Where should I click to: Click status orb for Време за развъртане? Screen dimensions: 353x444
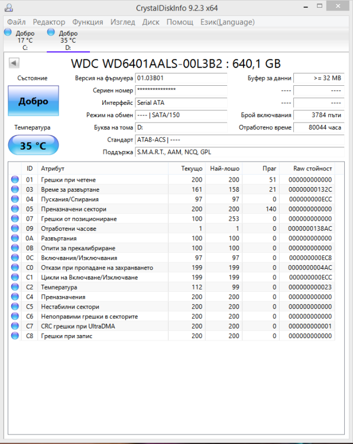pyautogui.click(x=15, y=189)
